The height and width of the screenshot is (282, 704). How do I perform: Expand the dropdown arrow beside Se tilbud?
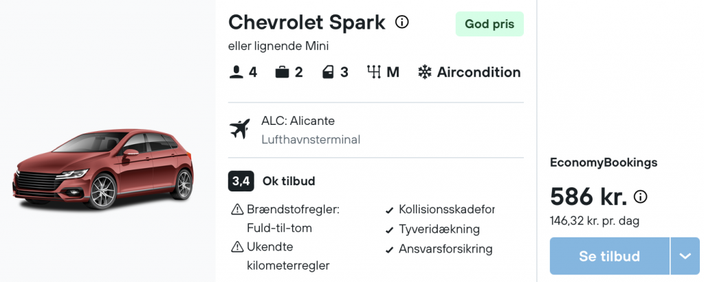pos(685,256)
